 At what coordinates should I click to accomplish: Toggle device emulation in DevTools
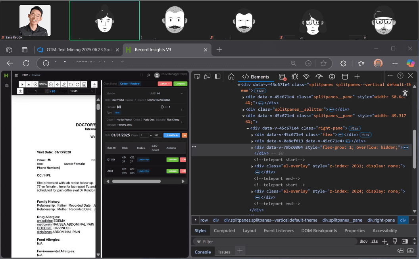(207, 77)
